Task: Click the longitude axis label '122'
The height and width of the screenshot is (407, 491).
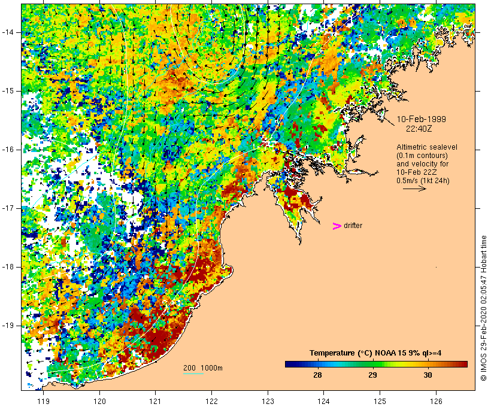Action: [x=212, y=402]
